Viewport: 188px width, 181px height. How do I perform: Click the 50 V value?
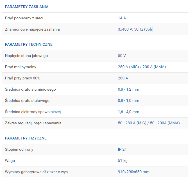point(122,56)
